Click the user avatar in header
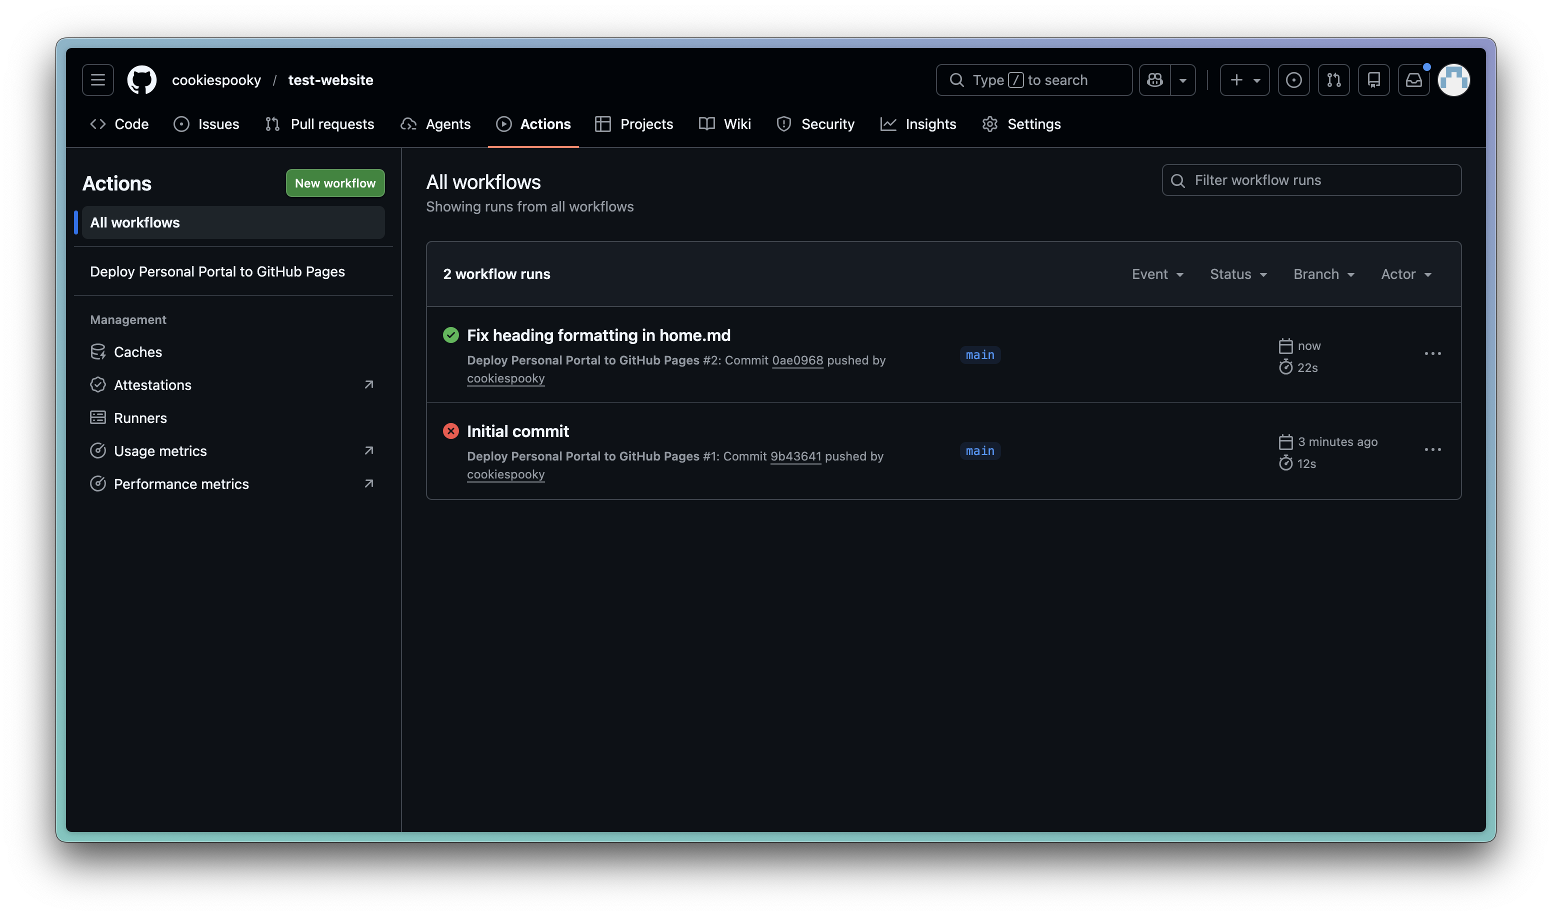 (x=1453, y=80)
